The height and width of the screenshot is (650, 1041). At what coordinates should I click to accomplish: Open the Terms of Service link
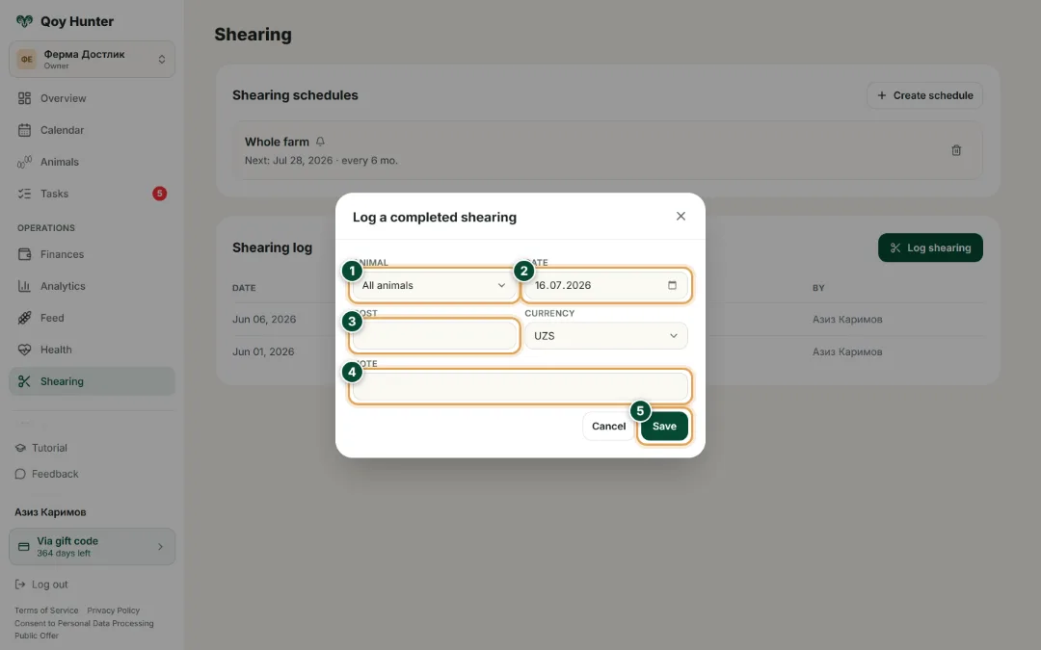pyautogui.click(x=46, y=611)
